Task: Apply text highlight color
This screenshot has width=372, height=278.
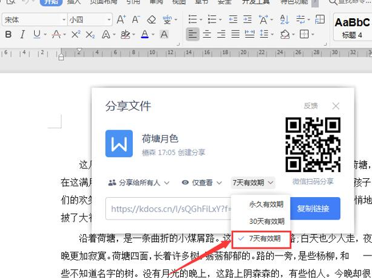Action: [125, 35]
